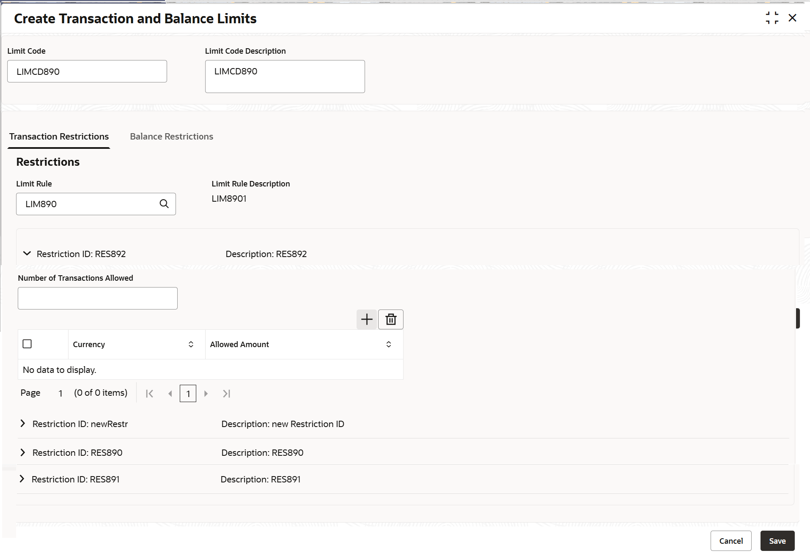The height and width of the screenshot is (556, 810).
Task: Sort the Allowed Amount column
Action: point(388,344)
